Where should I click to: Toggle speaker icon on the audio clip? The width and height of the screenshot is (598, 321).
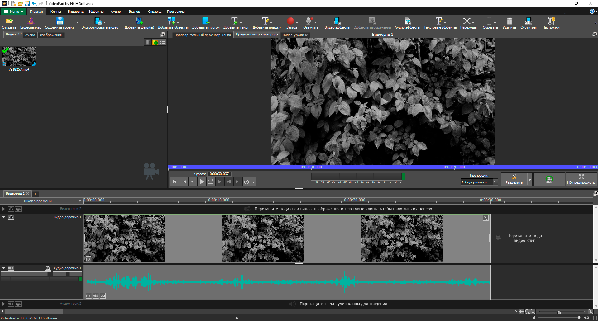pyautogui.click(x=96, y=296)
